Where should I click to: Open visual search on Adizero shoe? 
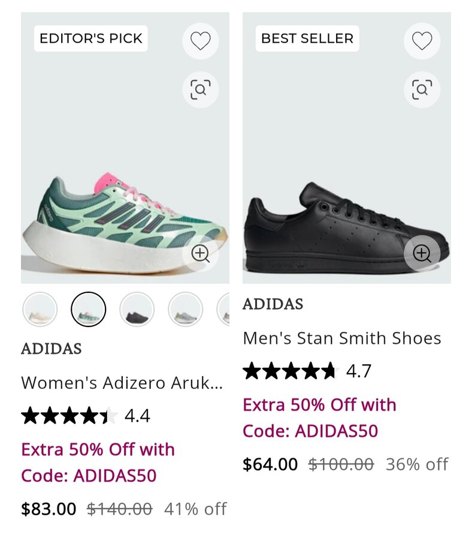coord(200,89)
